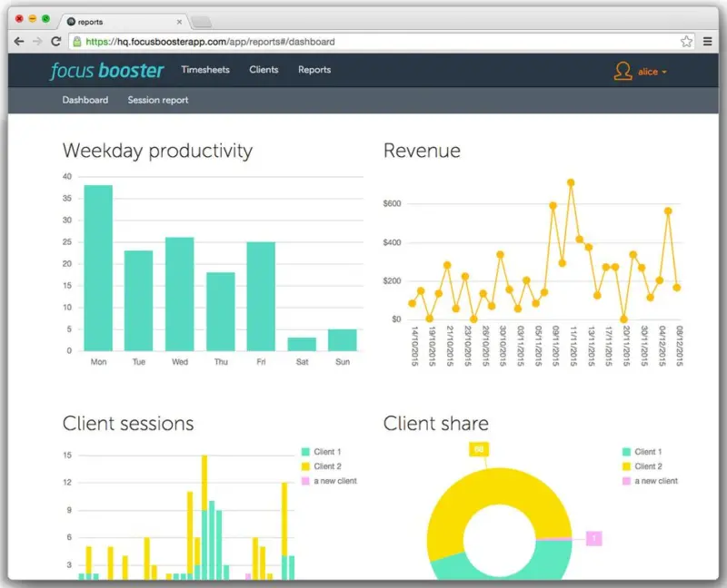Image resolution: width=727 pixels, height=588 pixels.
Task: Reload the page with refresh icon
Action: [55, 42]
